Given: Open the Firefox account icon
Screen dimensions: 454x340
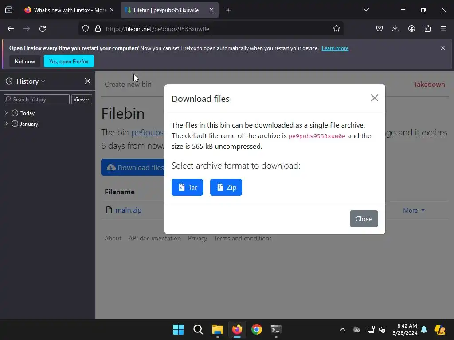Looking at the screenshot, I should [411, 29].
